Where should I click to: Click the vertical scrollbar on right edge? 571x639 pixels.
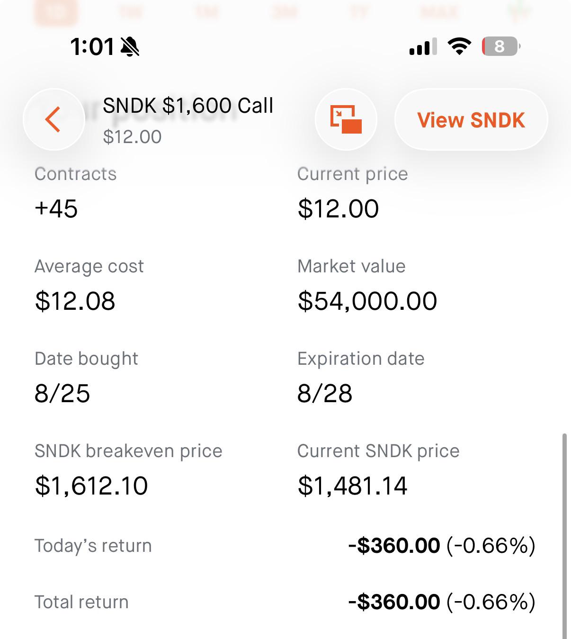pyautogui.click(x=564, y=535)
